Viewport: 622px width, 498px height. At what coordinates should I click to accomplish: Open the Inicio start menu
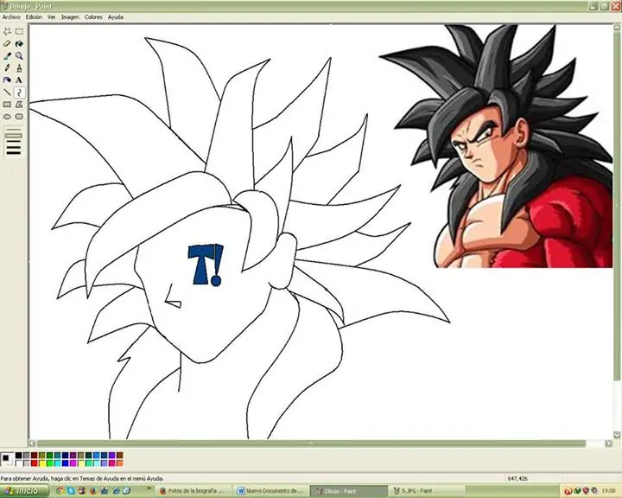click(24, 491)
